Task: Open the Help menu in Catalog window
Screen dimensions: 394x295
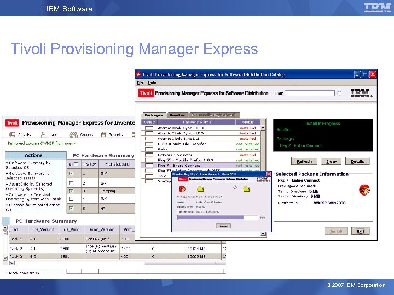Action: [x=152, y=82]
